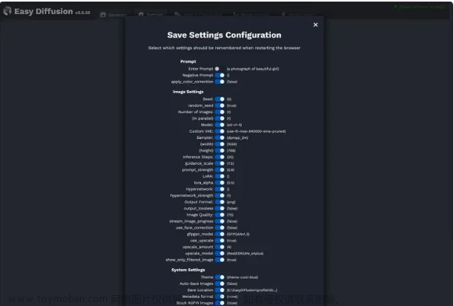Open the Generate tab
Image resolution: width=454 pixels, height=306 pixels.
[113, 14]
